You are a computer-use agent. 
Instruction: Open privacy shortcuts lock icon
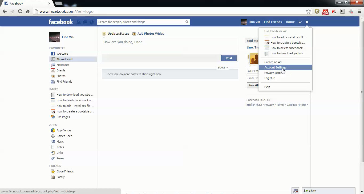300,22
